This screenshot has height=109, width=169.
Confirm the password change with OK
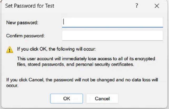67,98
